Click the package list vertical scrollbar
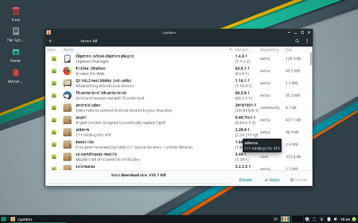The height and width of the screenshot is (223, 358). [x=311, y=59]
